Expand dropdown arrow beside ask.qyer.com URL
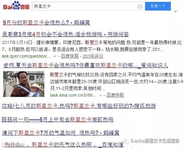The image size is (185, 149). pos(55,56)
